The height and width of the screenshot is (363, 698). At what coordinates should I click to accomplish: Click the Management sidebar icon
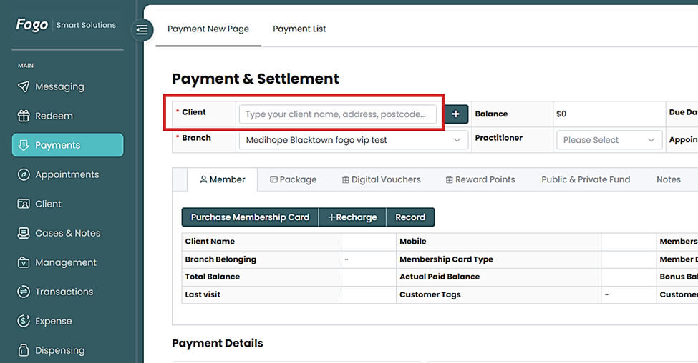[24, 262]
